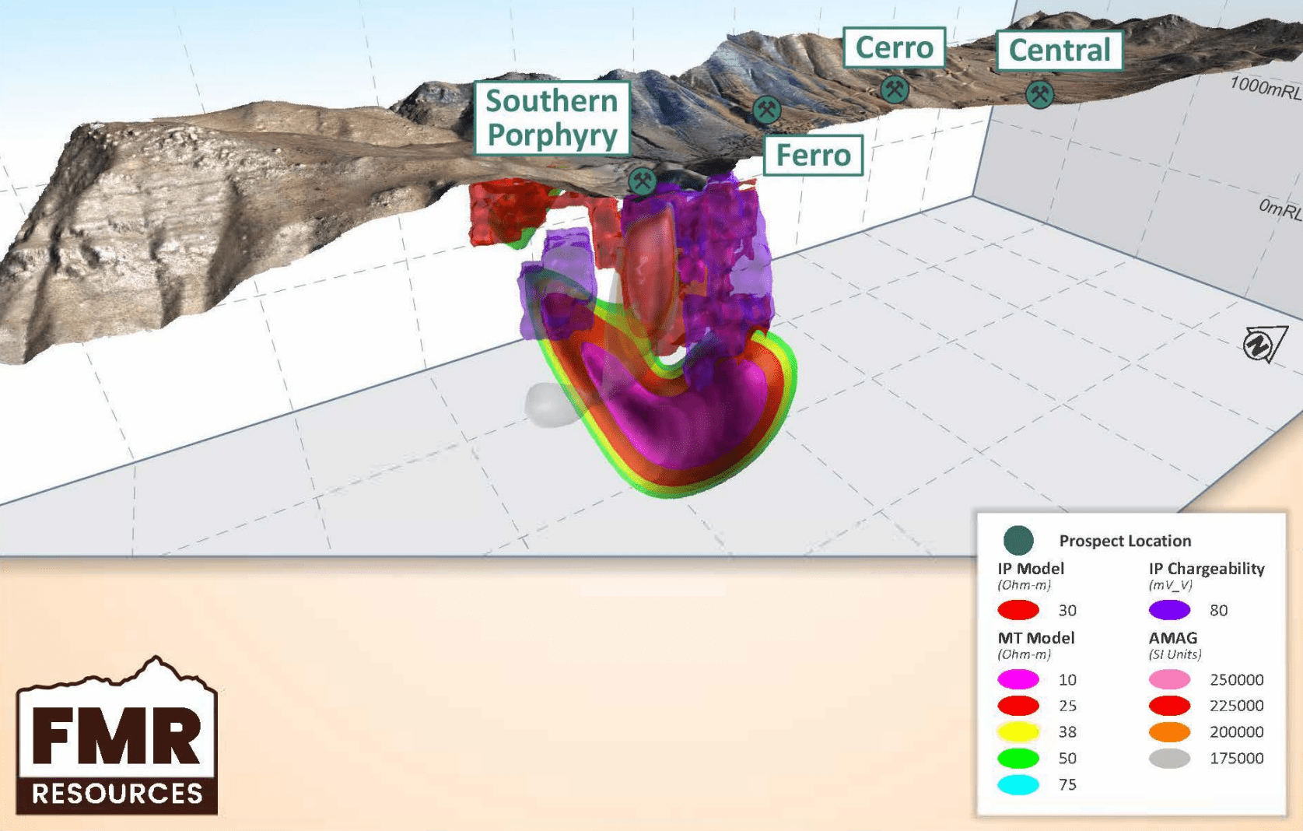
Task: Click the prospect marker beneath the Central label
Action: coord(1039,94)
